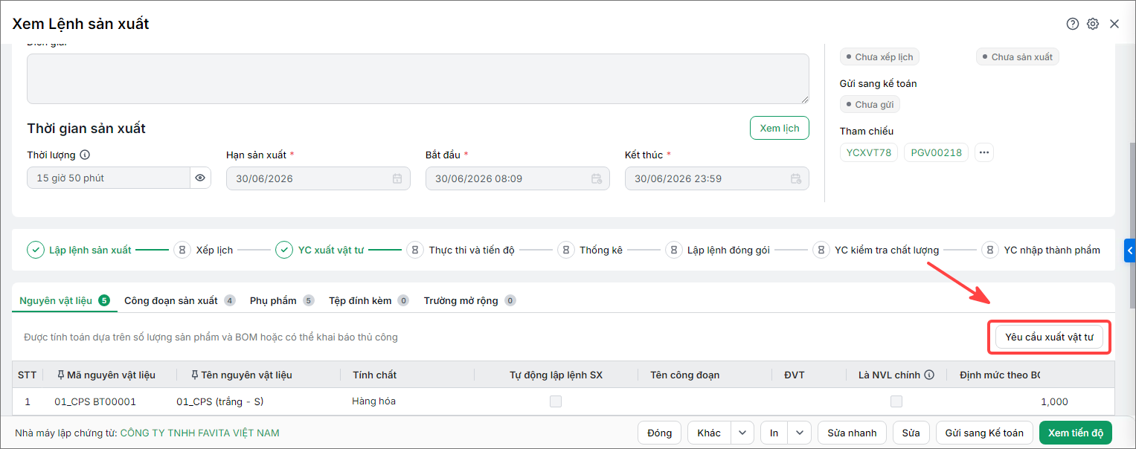Click the Sửa nhanh button

click(852, 433)
